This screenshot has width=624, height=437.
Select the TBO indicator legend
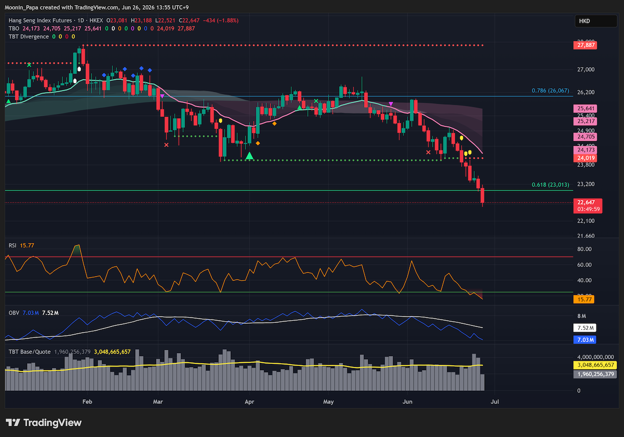point(12,29)
